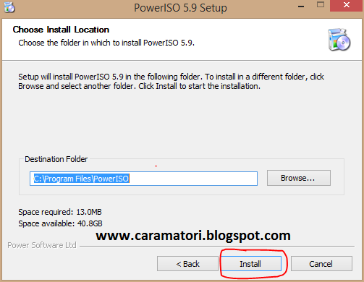Click the "Power Software Ltd" label
The image size is (364, 282).
tap(42, 245)
